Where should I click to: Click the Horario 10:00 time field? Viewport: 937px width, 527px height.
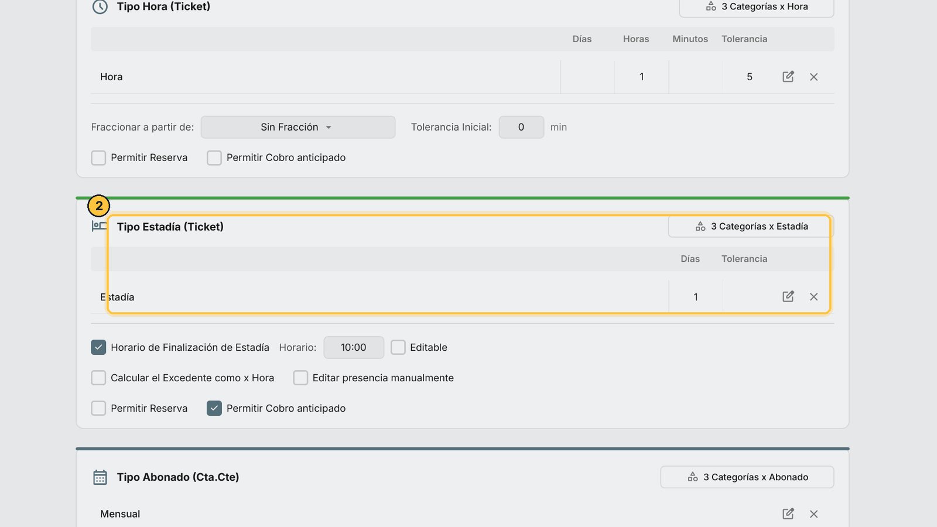coord(354,347)
